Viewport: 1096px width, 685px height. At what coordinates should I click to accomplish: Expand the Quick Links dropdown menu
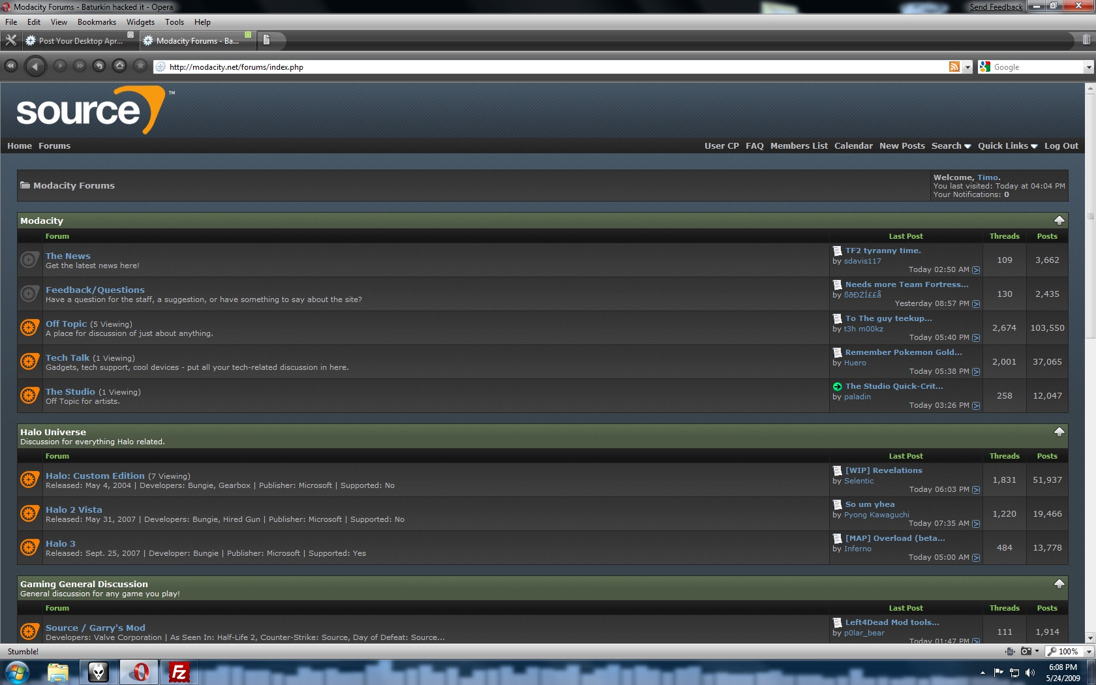pos(1007,146)
